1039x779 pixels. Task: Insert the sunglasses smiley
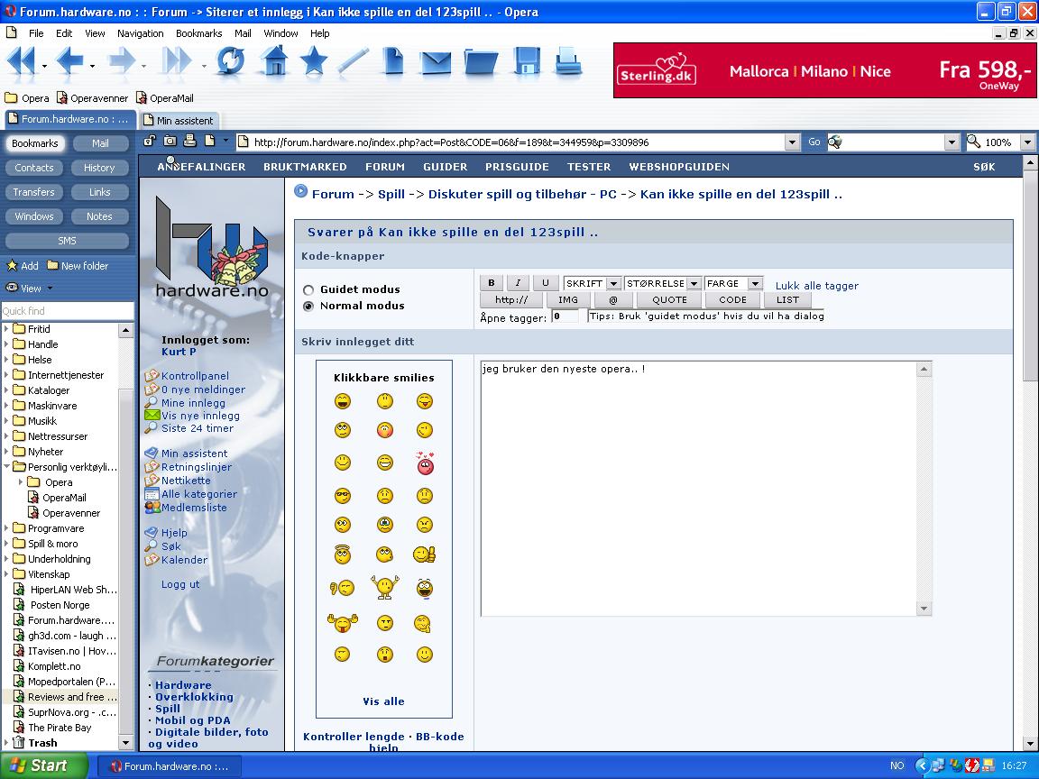tap(343, 496)
